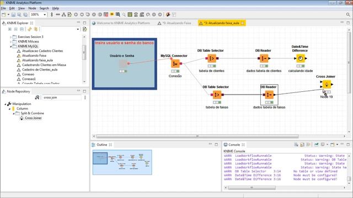
Task: Select the DB Reader 'dados tabela de clientes' node
Action: pyautogui.click(x=264, y=58)
